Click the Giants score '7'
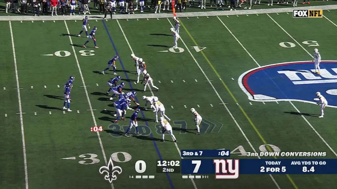Screen dimensions: 337x189 click(196, 166)
